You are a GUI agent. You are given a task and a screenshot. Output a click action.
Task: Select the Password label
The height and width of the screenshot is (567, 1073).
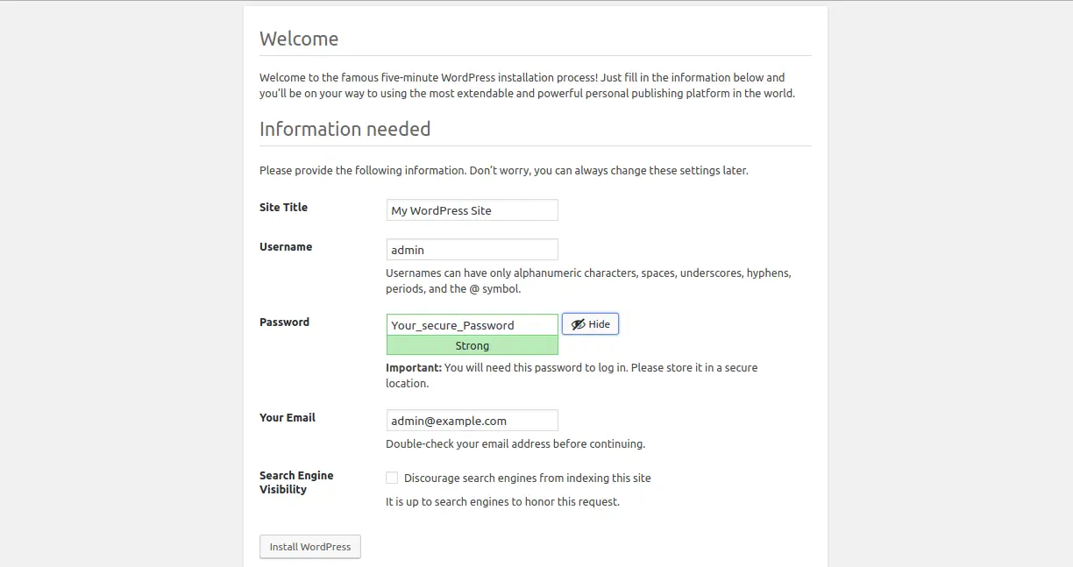point(284,322)
